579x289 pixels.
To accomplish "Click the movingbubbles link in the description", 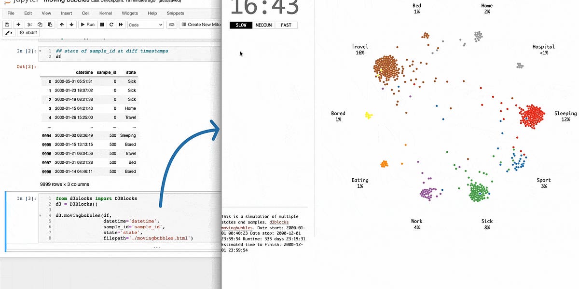I will (238, 227).
